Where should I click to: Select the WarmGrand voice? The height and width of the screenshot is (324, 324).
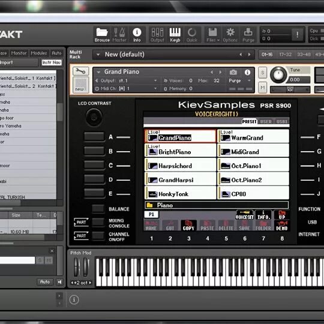pos(253,136)
